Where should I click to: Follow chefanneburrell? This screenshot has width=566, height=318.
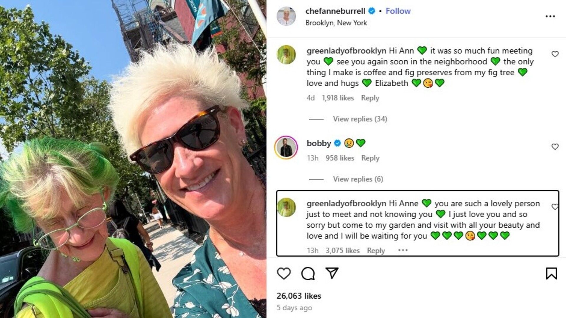[398, 11]
